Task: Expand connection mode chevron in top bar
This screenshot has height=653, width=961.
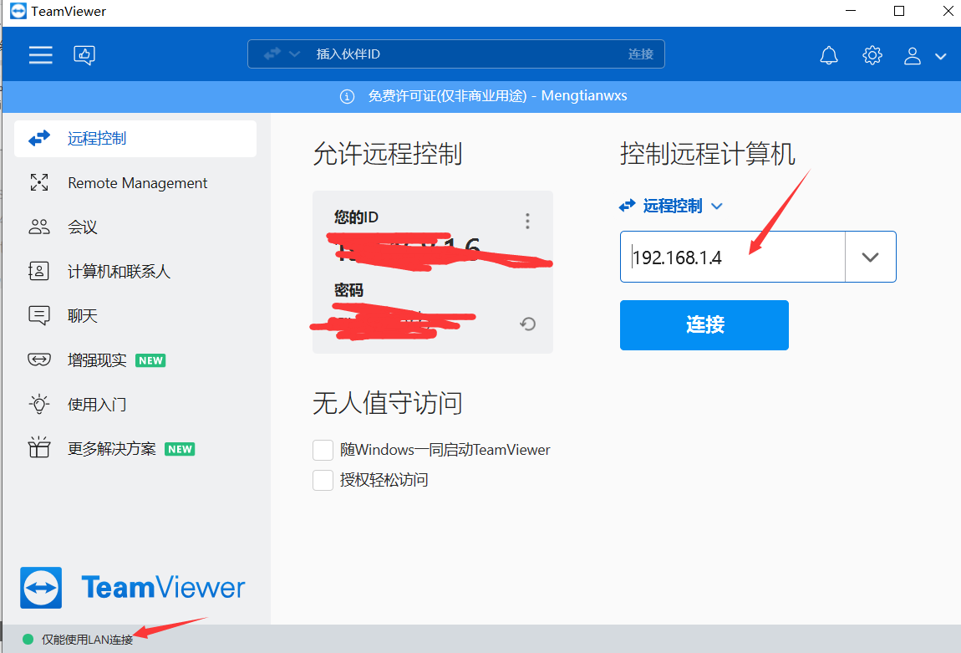Action: pyautogui.click(x=295, y=54)
